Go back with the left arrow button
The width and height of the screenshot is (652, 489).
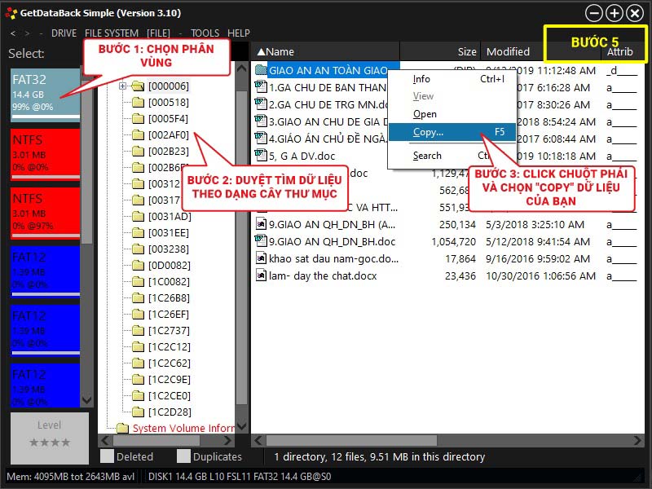point(13,33)
